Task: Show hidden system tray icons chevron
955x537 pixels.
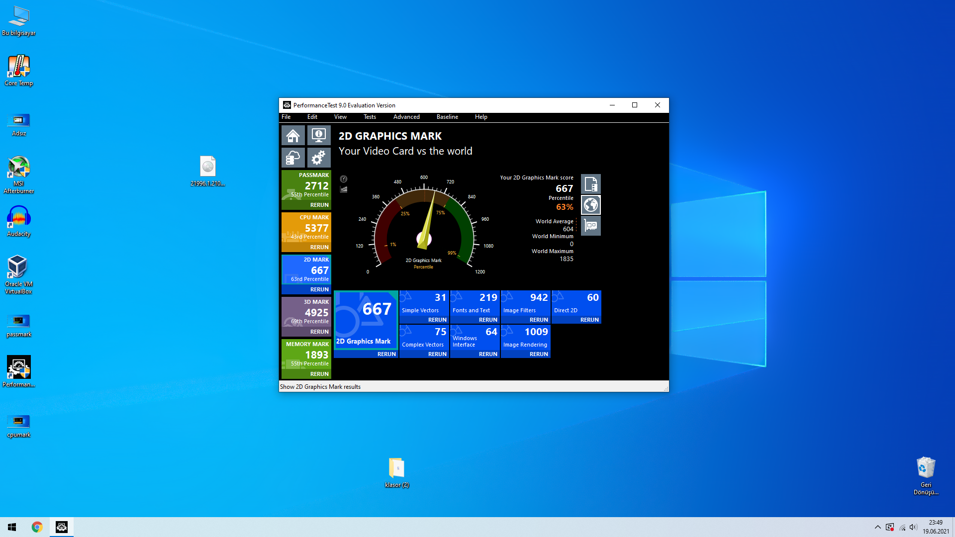Action: [877, 527]
